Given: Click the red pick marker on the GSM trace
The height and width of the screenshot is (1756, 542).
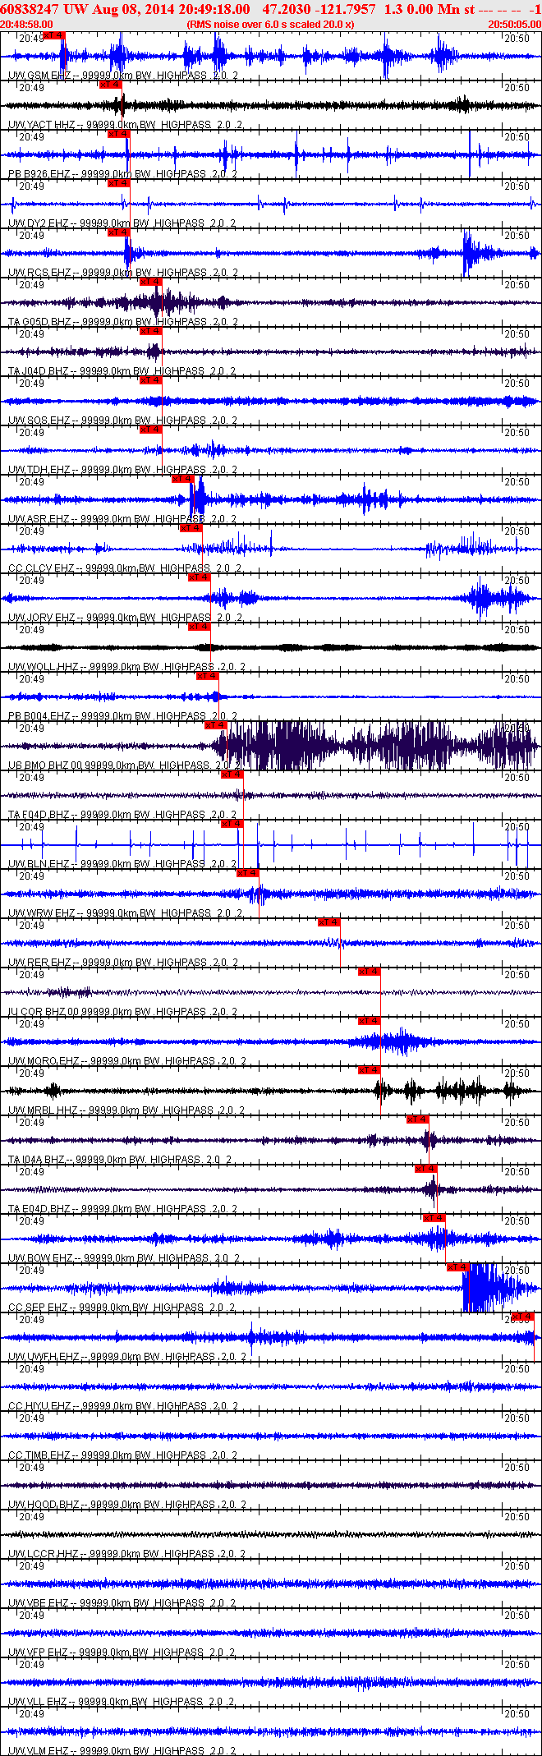Looking at the screenshot, I should click(53, 35).
